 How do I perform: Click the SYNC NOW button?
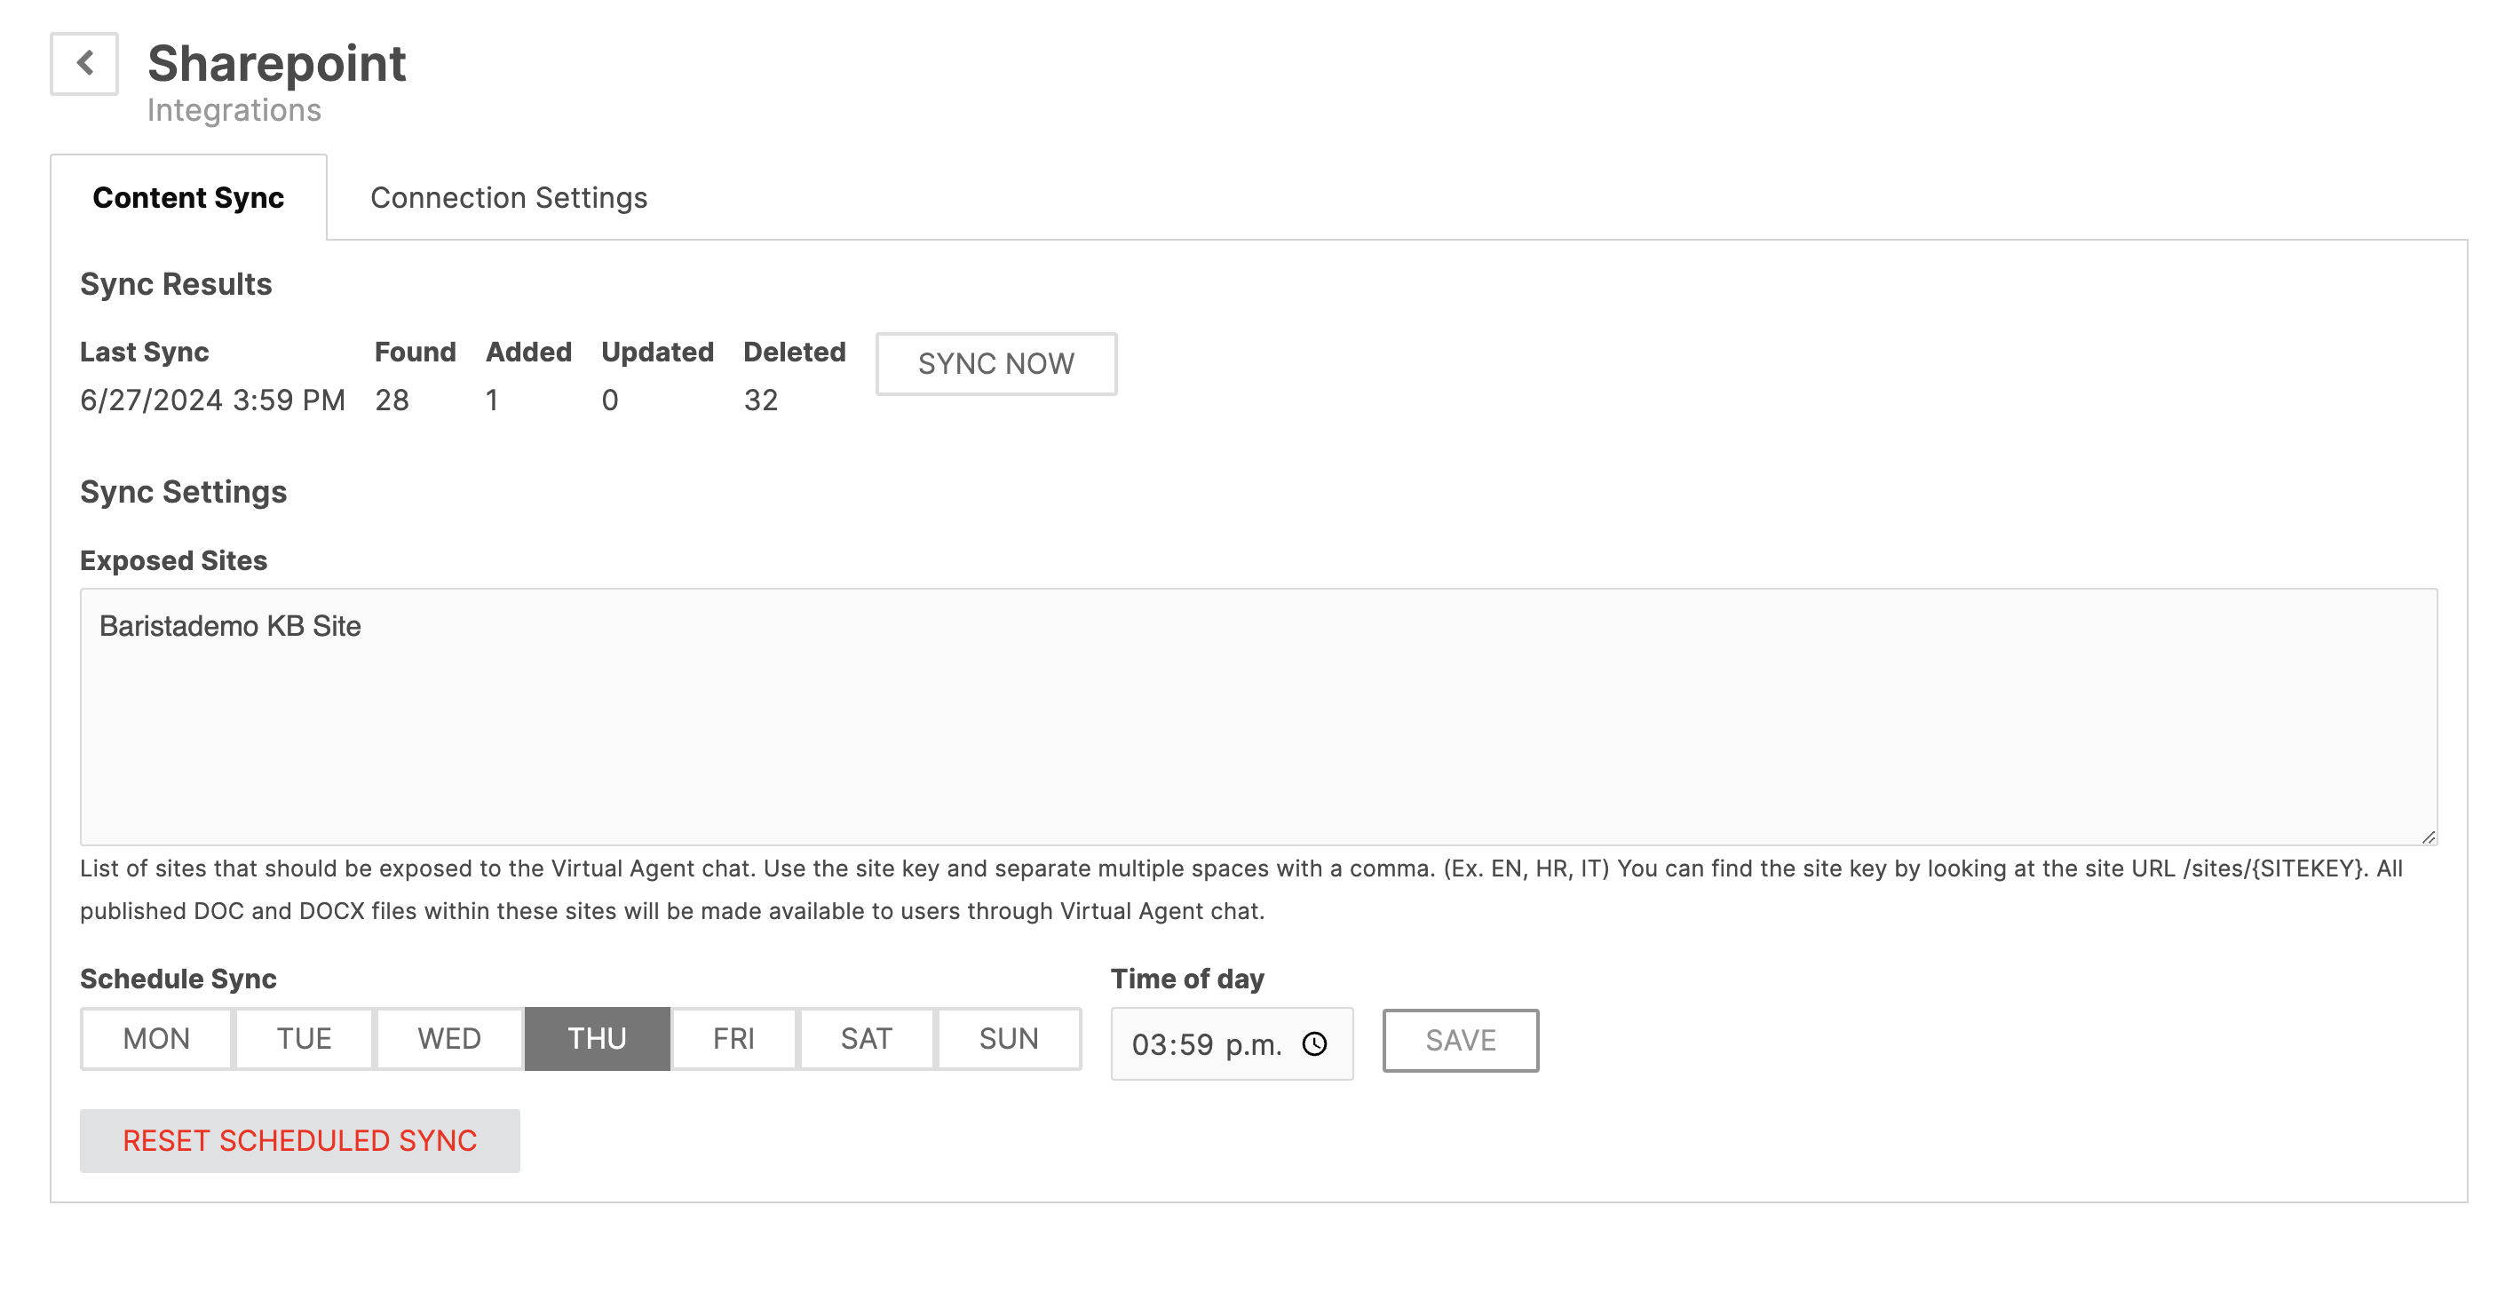click(x=996, y=364)
